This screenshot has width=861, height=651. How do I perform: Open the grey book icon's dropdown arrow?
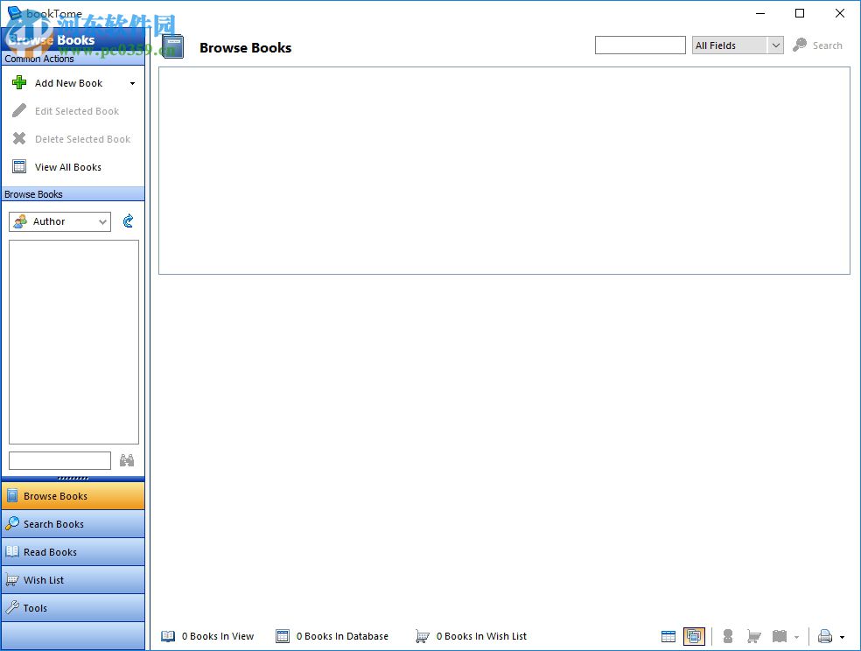pyautogui.click(x=797, y=637)
